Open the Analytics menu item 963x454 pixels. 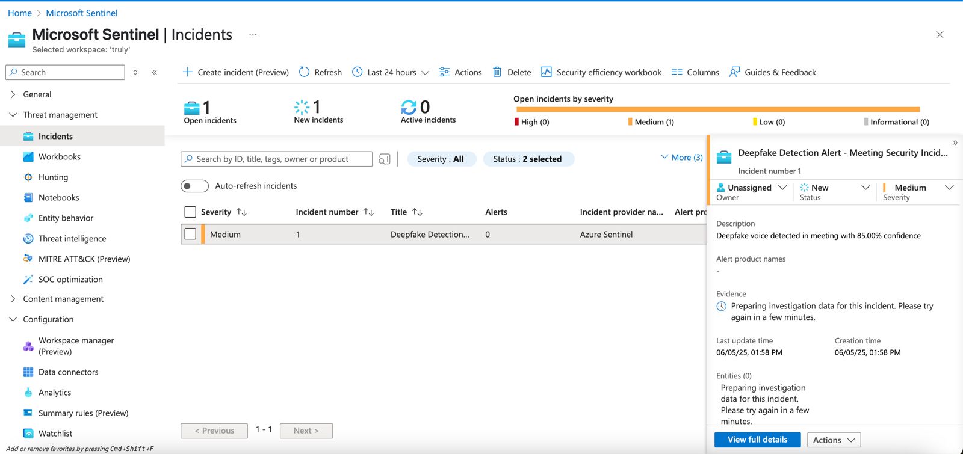coord(55,393)
